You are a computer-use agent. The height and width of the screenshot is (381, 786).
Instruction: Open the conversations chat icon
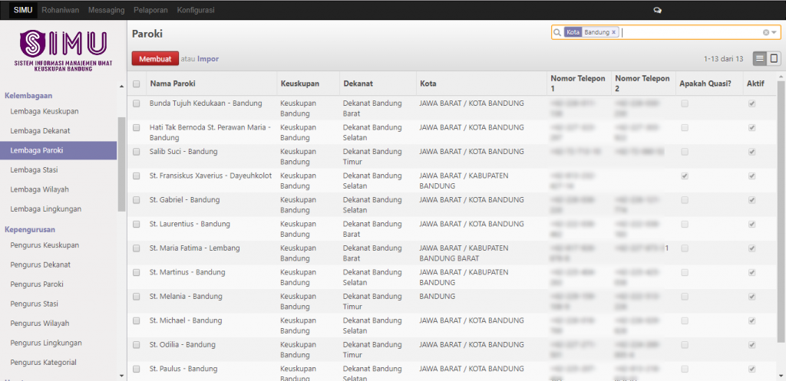pos(657,11)
